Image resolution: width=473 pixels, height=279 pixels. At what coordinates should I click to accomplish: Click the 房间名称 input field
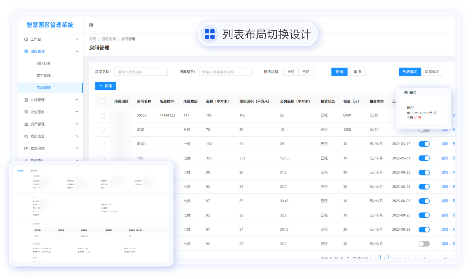click(x=141, y=72)
